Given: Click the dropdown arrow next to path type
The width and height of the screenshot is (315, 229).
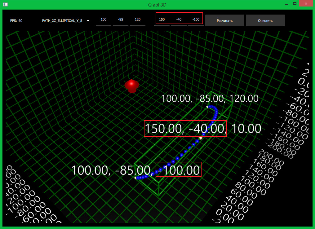Looking at the screenshot, I should [x=88, y=21].
